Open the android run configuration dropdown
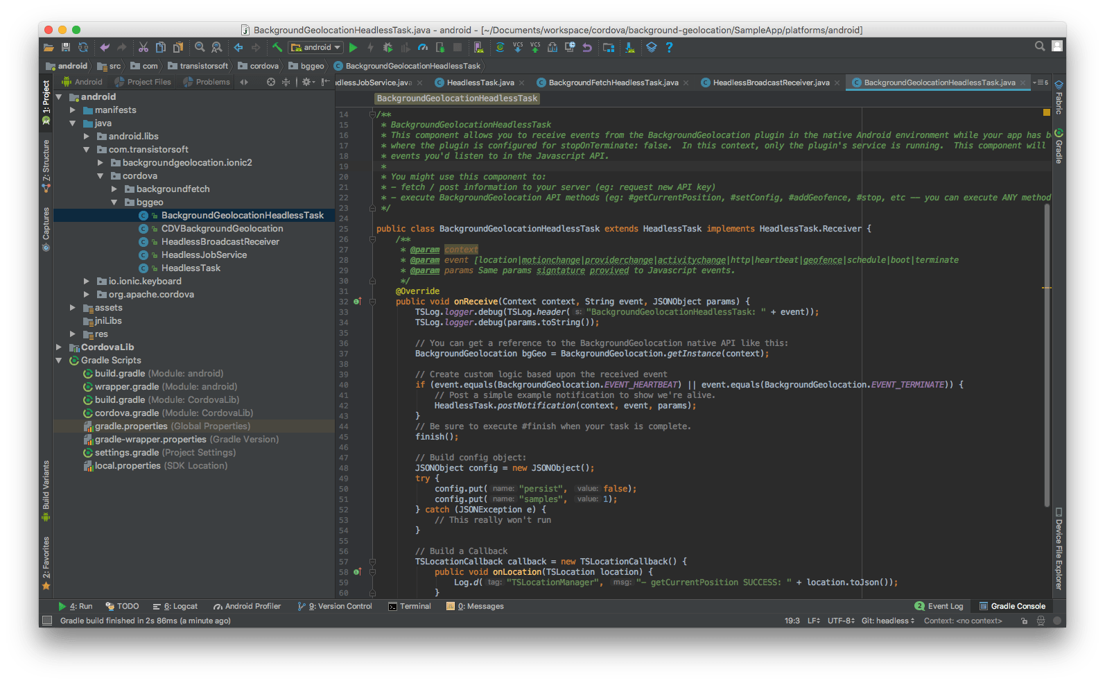Image resolution: width=1105 pixels, height=683 pixels. (316, 47)
